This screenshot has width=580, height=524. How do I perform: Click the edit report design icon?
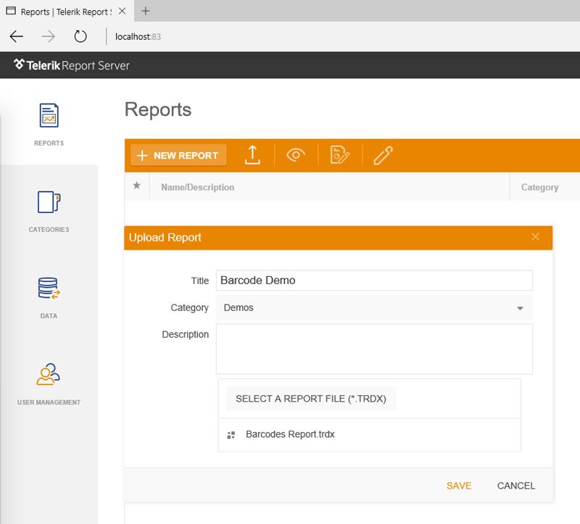tap(339, 155)
